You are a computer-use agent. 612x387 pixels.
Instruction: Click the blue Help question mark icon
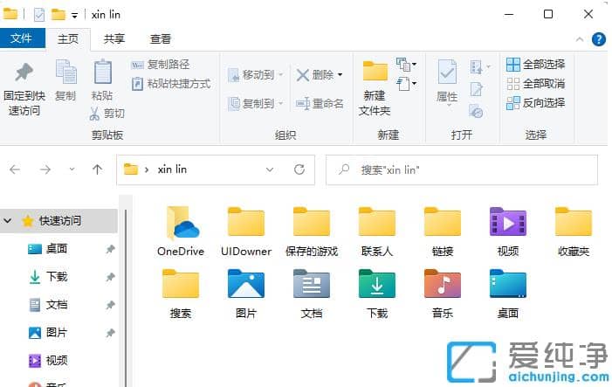point(599,39)
